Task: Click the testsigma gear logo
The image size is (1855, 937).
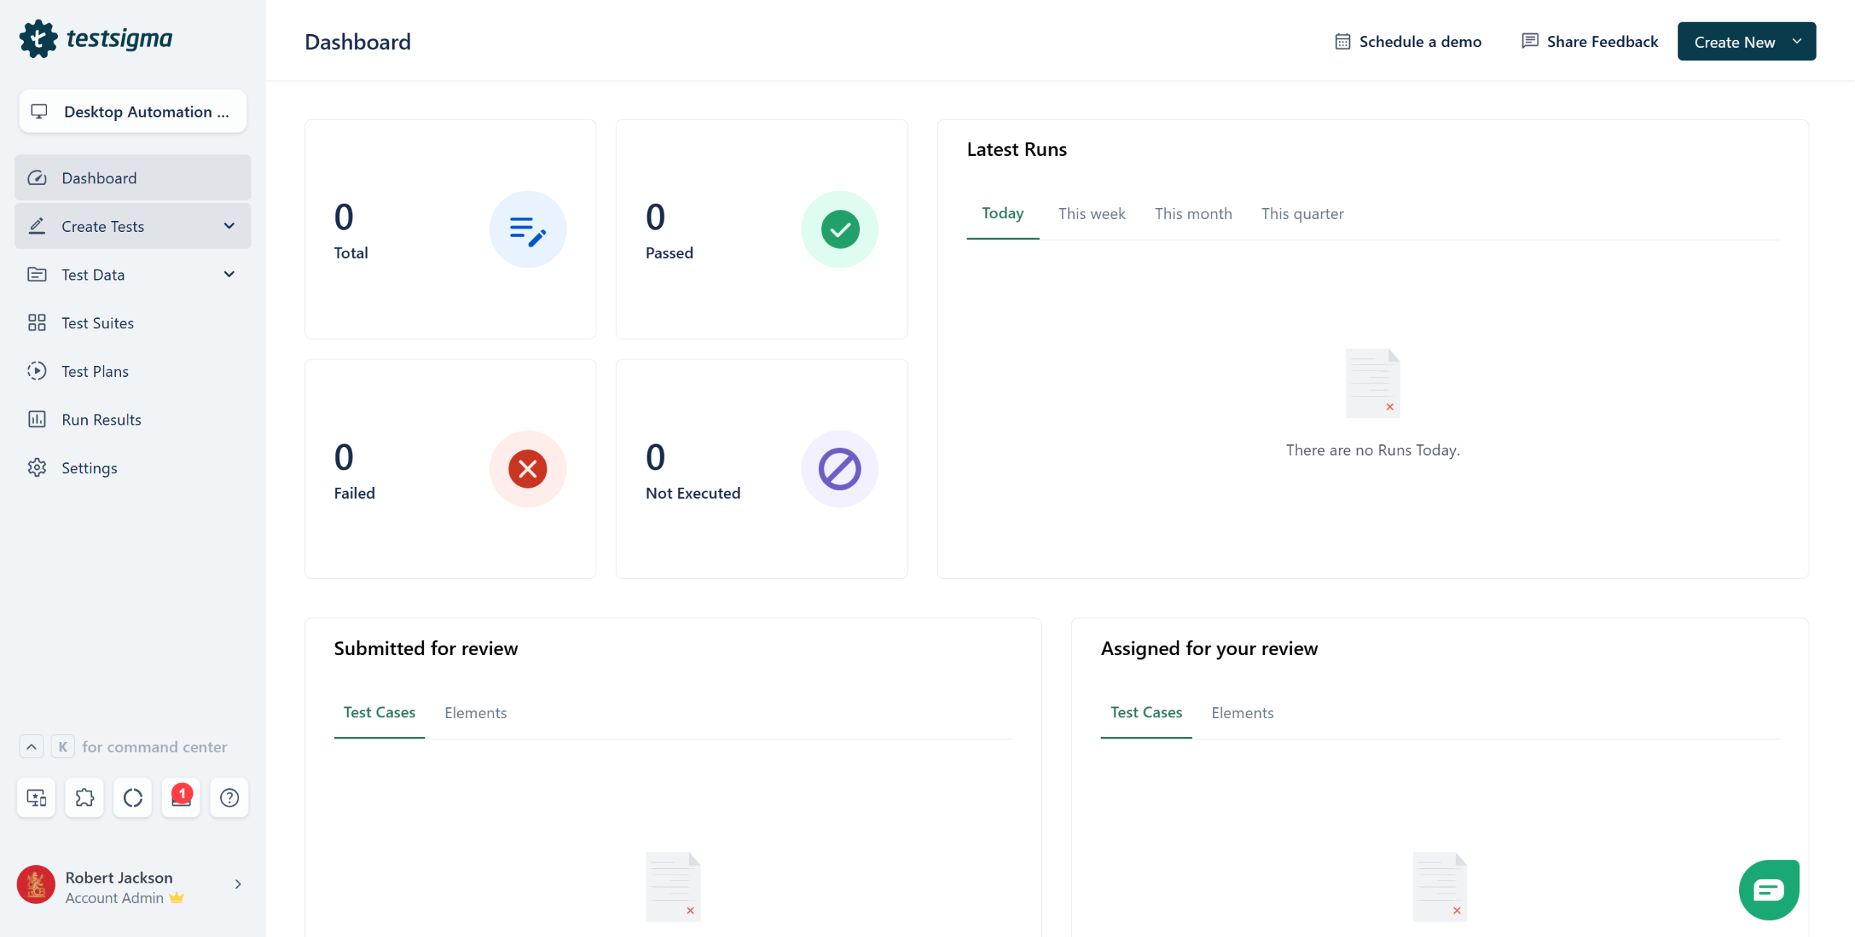Action: 38,39
